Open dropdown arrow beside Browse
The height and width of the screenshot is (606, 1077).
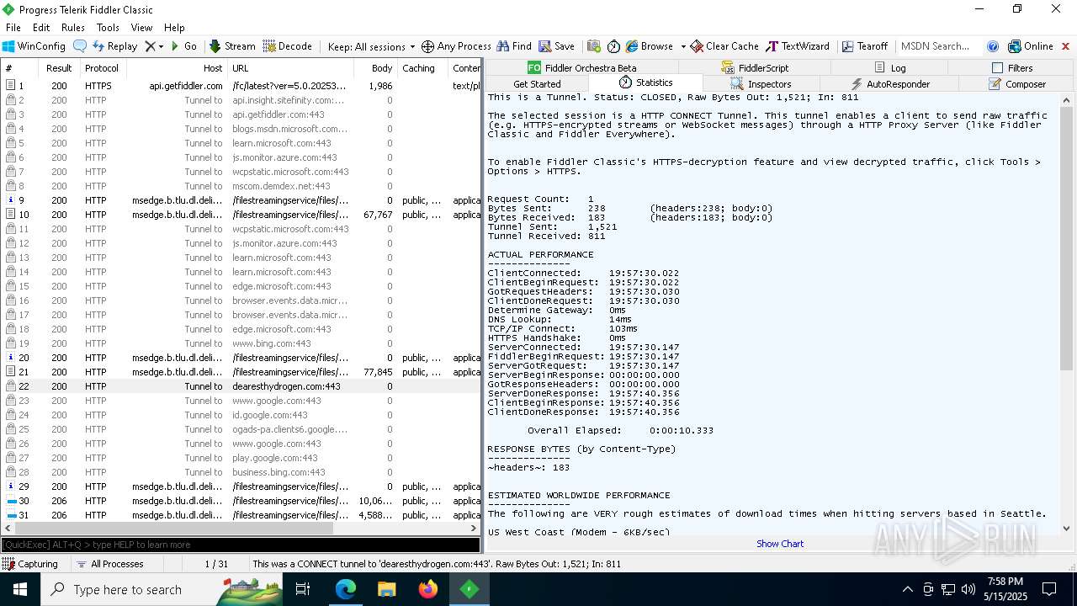tap(682, 46)
